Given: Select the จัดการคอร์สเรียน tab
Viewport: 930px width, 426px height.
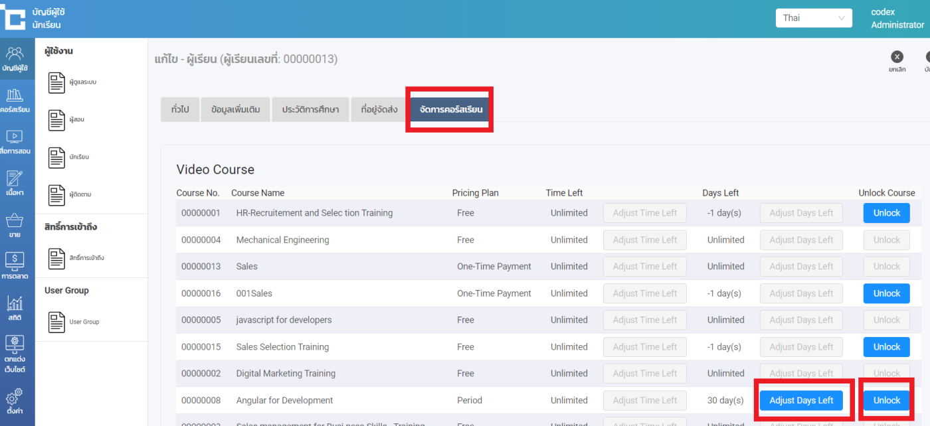Looking at the screenshot, I should pos(450,109).
